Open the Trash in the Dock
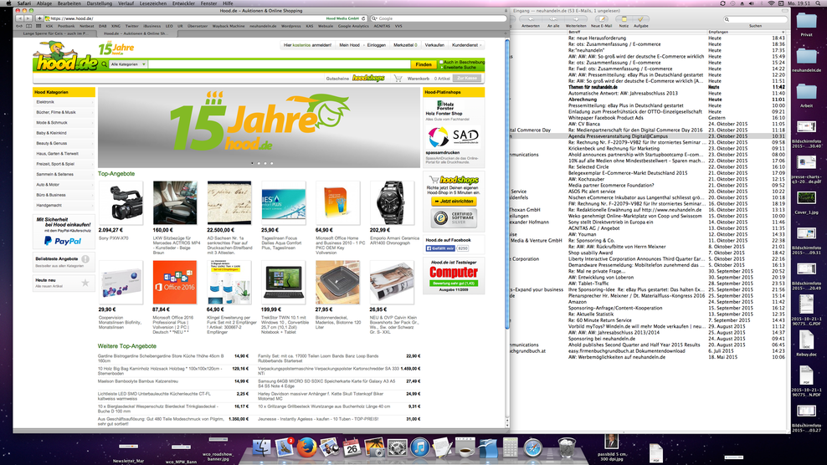 [567, 447]
